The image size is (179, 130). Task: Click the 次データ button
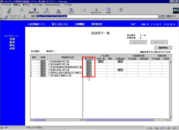point(159,42)
